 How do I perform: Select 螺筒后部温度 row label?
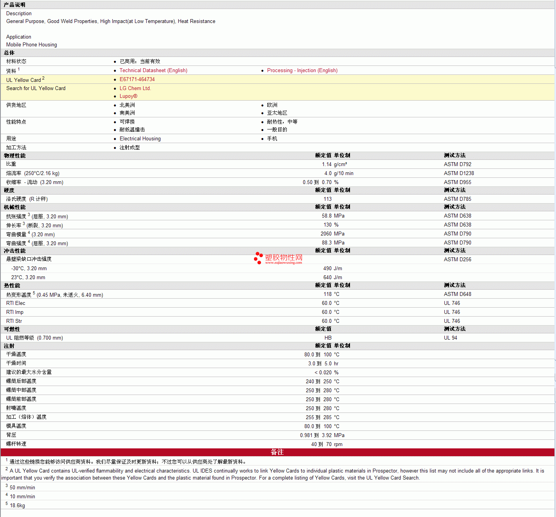21,381
